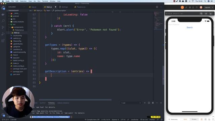Click orange record button in simulator toolbar
The height and width of the screenshot is (121, 215).
pyautogui.click(x=182, y=7)
